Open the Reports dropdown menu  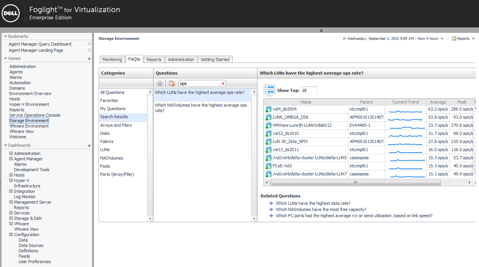[x=473, y=39]
